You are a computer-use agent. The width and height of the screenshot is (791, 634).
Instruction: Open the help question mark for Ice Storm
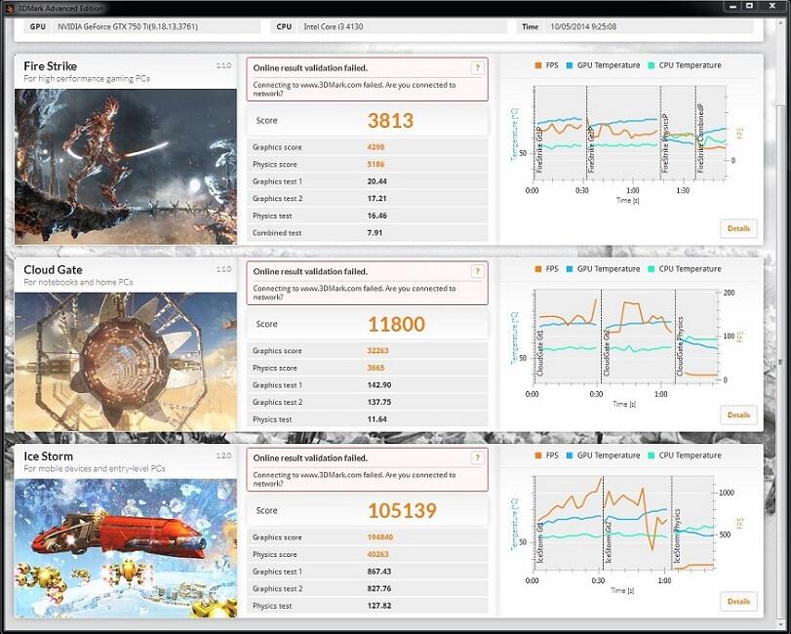(477, 457)
